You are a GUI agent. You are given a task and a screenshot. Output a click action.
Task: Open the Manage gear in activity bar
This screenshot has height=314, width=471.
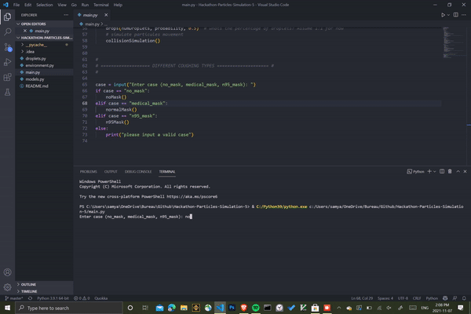click(7, 287)
